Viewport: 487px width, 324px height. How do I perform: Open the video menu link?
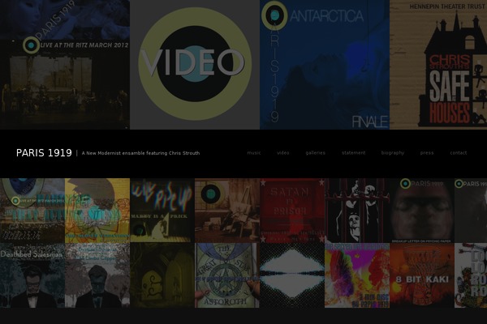click(283, 153)
